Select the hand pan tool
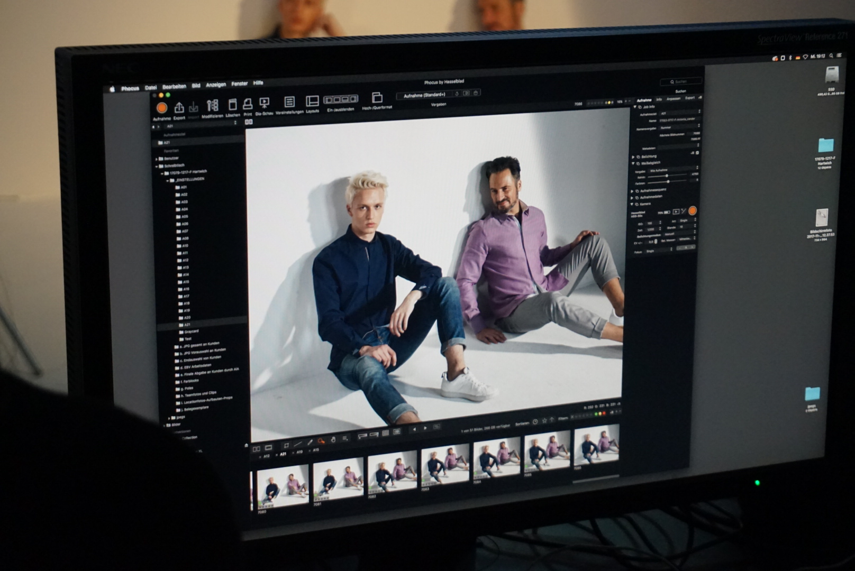Viewport: 855px width, 571px height. click(333, 439)
